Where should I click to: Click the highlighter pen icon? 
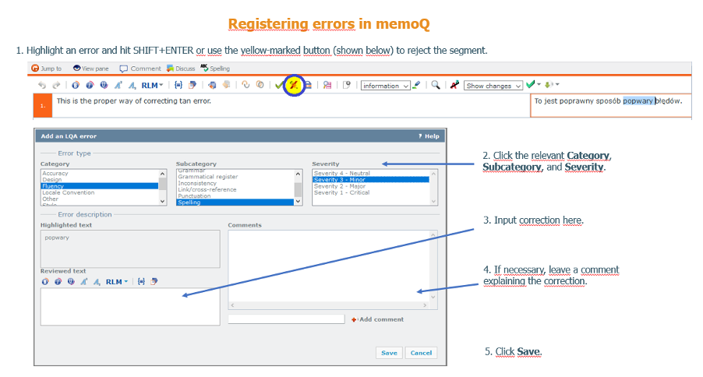tap(416, 85)
